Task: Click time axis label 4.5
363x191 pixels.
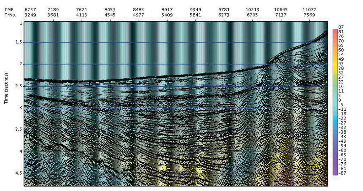Action: tap(19, 173)
